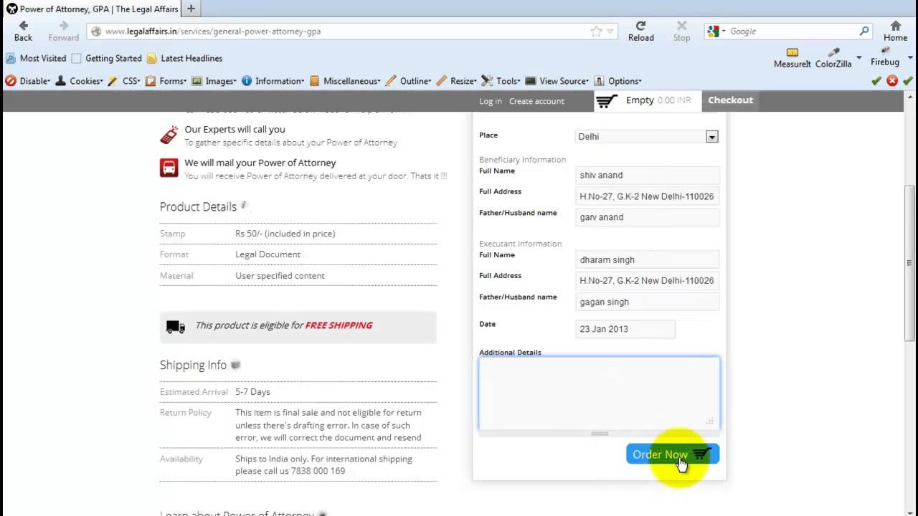Screen dimensions: 918x516
Task: Click the FREE SHIPPING text
Action: (x=339, y=325)
